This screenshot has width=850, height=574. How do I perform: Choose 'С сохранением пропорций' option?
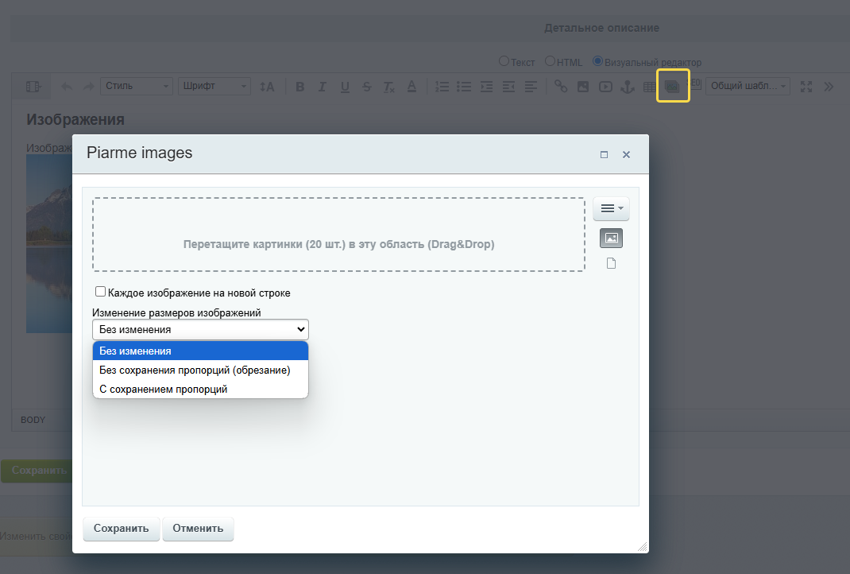(x=164, y=390)
